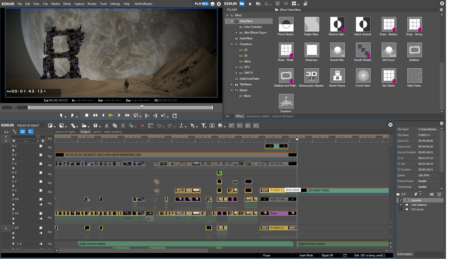The width and height of the screenshot is (461, 259).
Task: Select the Color Correction folder
Action: pos(253,27)
